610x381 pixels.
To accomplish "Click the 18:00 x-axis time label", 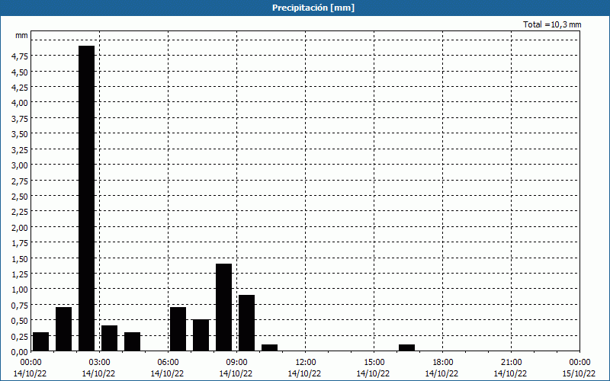I will (442, 363).
